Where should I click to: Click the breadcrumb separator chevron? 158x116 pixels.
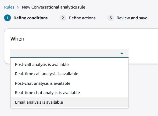18,7
